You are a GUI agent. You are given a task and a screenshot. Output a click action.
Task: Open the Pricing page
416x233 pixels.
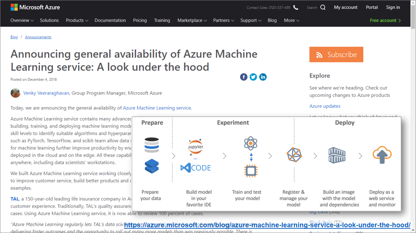(140, 20)
